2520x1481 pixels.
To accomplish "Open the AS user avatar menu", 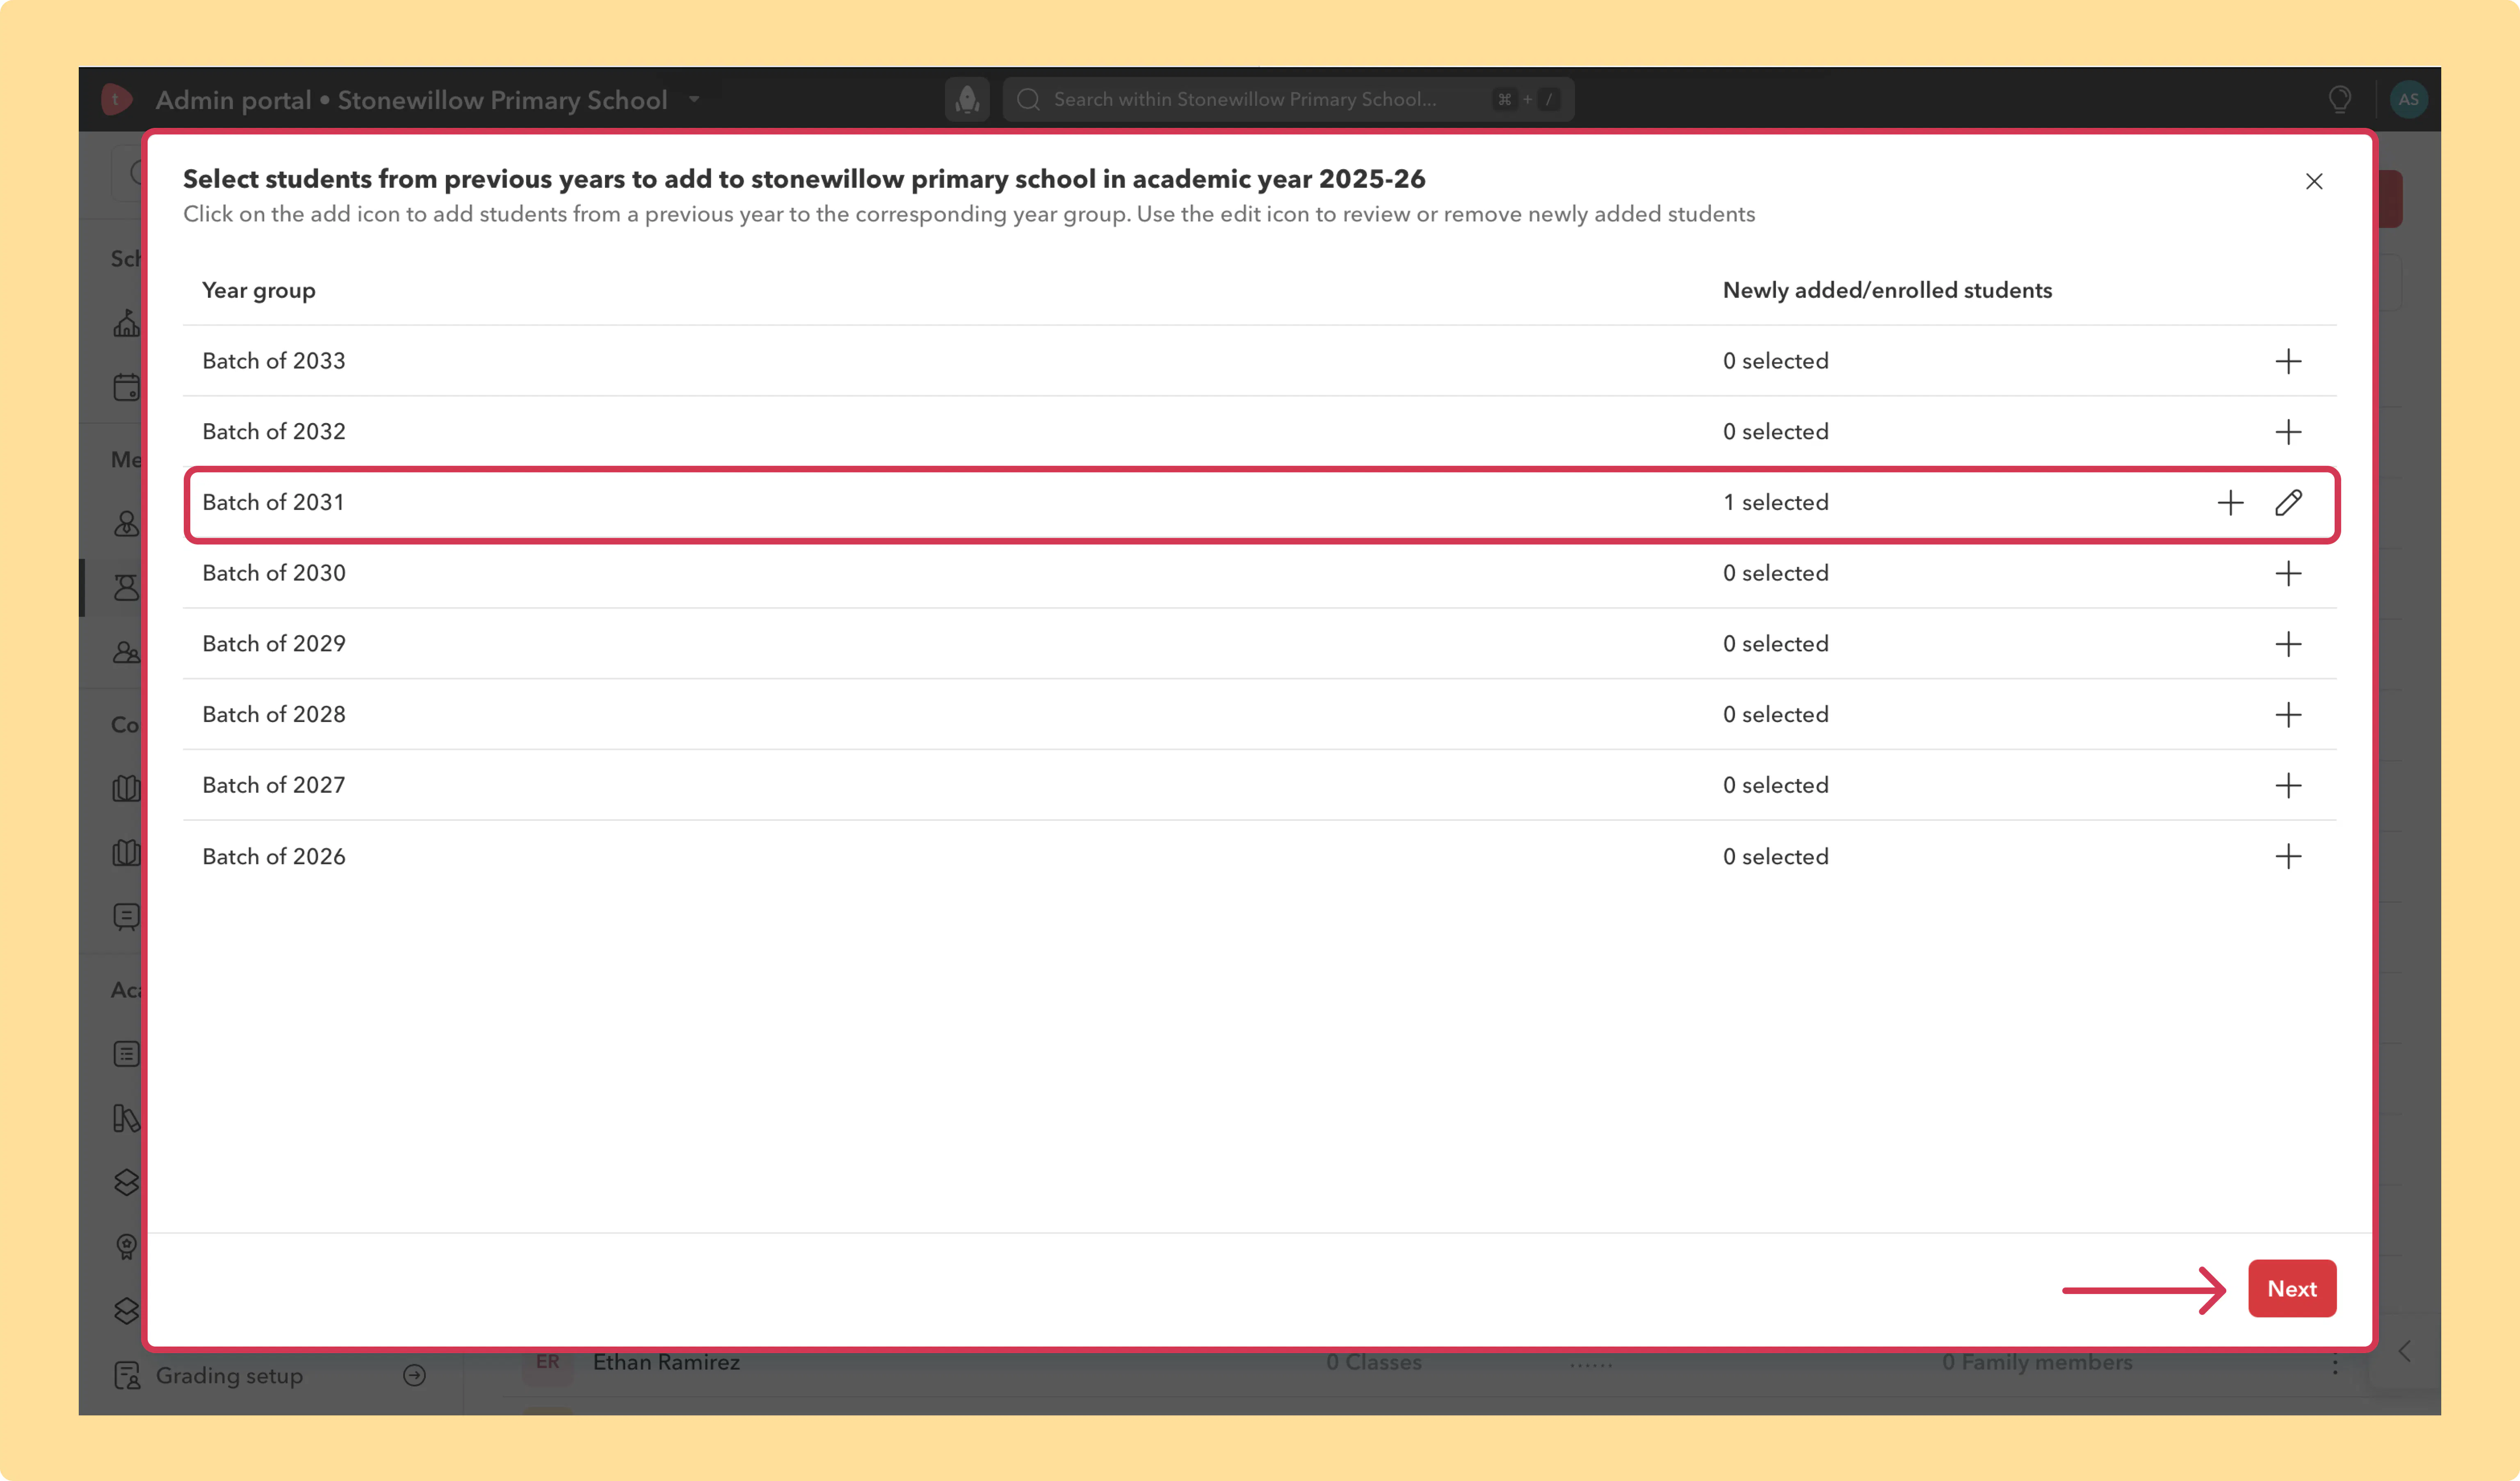I will point(2408,99).
